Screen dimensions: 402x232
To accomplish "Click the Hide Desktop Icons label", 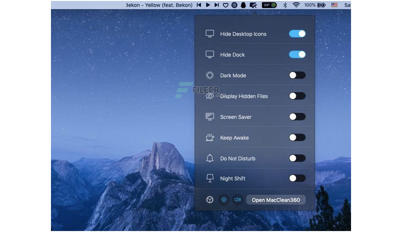I will point(243,34).
